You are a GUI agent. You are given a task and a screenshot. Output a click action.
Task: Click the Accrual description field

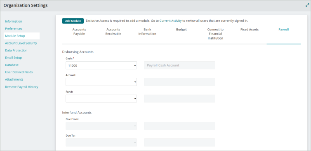[x=179, y=82]
